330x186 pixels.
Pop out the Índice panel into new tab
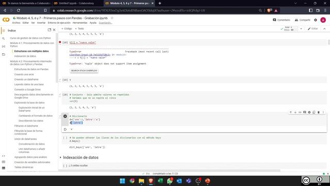coord(49,30)
